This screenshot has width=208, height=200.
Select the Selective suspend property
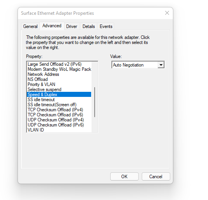tap(59, 89)
